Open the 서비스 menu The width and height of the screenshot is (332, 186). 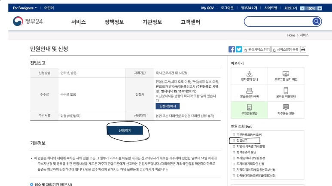tap(79, 22)
